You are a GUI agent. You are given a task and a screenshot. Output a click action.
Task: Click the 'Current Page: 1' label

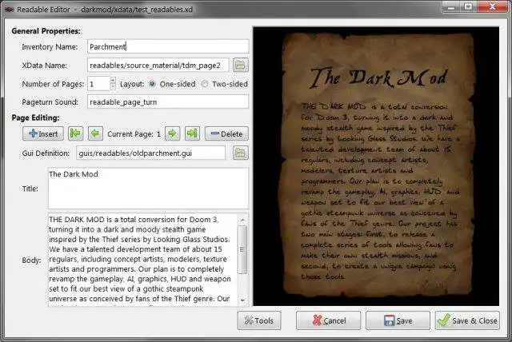(x=134, y=134)
